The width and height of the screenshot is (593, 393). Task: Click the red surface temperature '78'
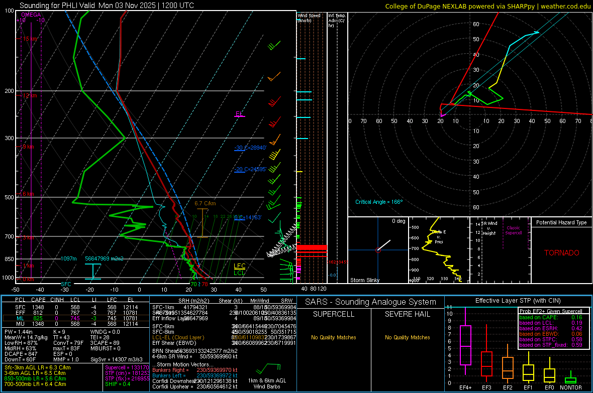[x=205, y=284]
